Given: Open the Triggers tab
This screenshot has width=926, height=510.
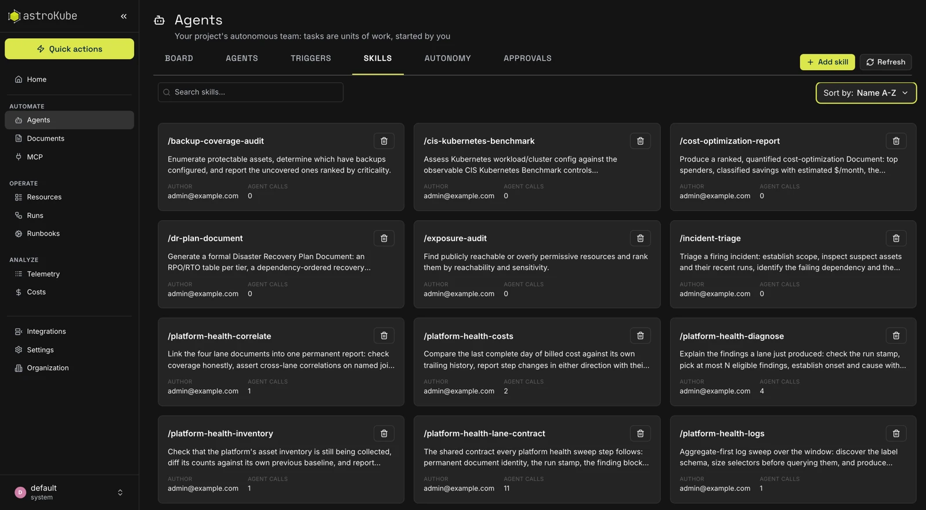Looking at the screenshot, I should click(x=310, y=59).
